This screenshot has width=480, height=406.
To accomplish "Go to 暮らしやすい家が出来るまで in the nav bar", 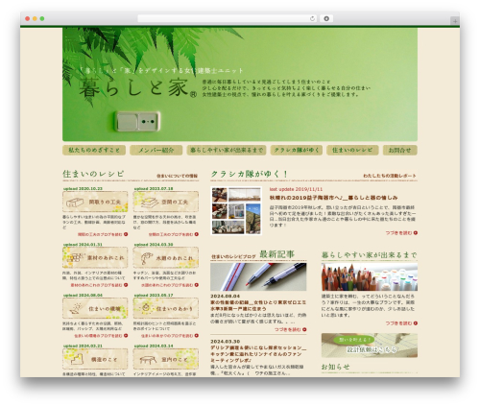I will tap(227, 150).
